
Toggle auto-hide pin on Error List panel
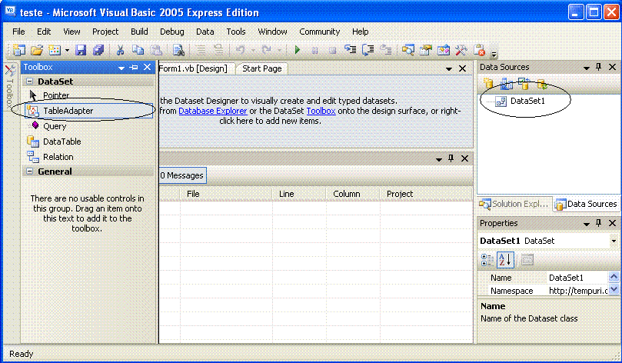(451, 158)
